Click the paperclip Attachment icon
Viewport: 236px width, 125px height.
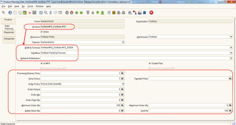[x=51, y=13]
